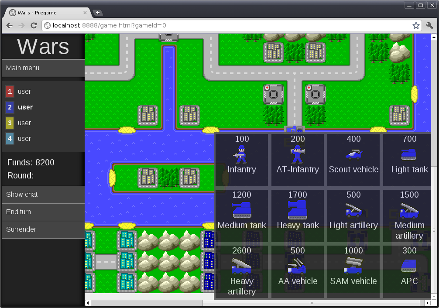The width and height of the screenshot is (439, 308).
Task: Click the red player 1 color badge
Action: click(10, 92)
